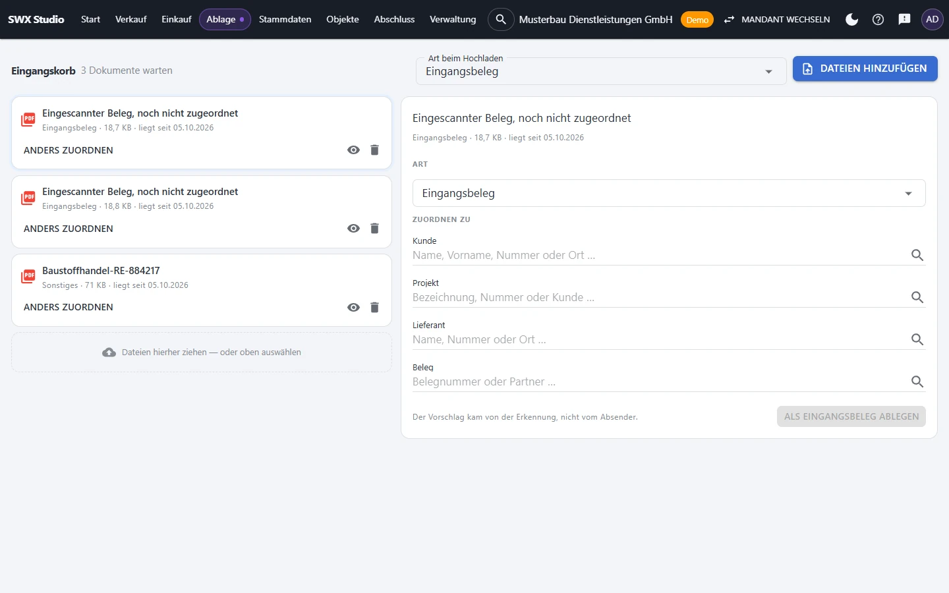Click the file drop zone 'Dateien hierher ziehen'
Viewport: 949px width, 593px height.
(x=202, y=353)
